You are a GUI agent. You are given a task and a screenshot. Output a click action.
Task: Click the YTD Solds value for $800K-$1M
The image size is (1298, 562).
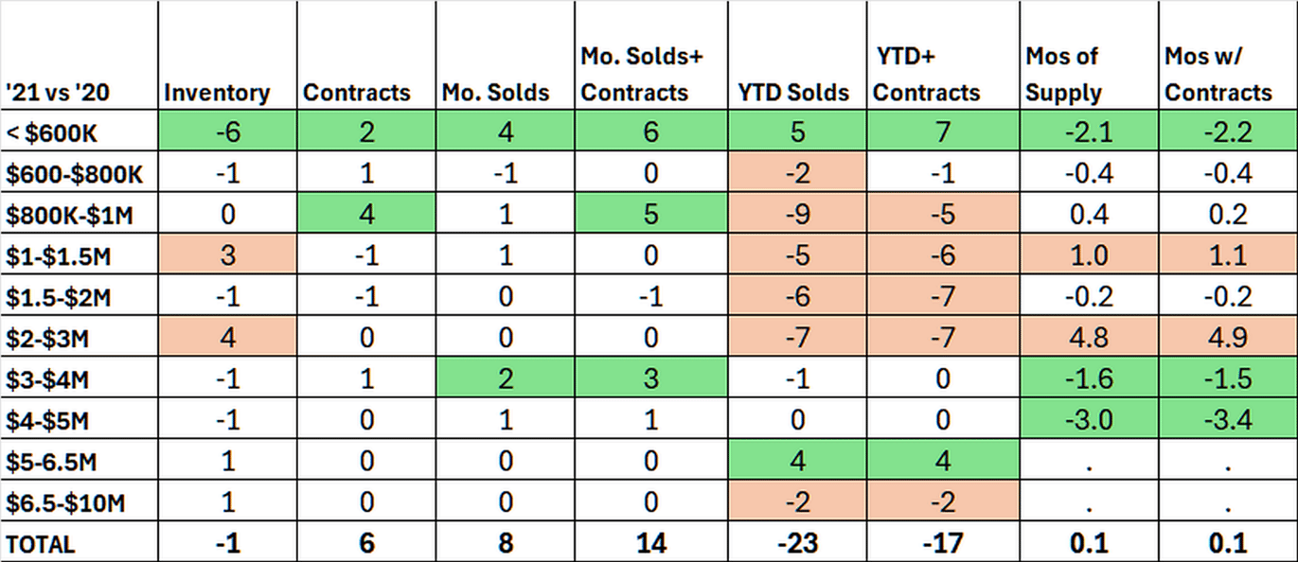click(x=797, y=214)
